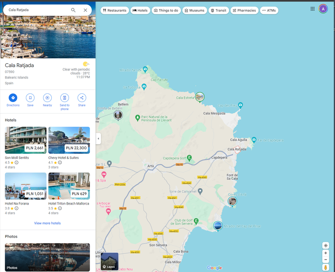This screenshot has width=335, height=272.
Task: Search Nearby Cala Ratjada
Action: pos(47,100)
